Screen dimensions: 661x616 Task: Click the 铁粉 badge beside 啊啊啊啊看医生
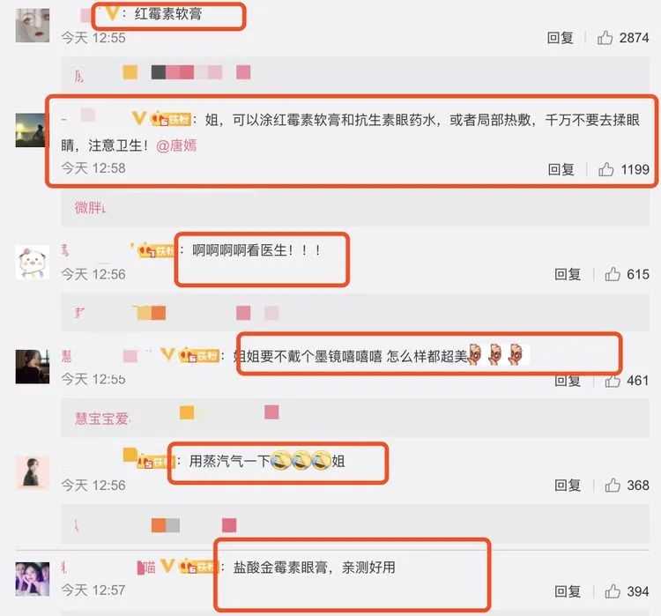coord(156,251)
